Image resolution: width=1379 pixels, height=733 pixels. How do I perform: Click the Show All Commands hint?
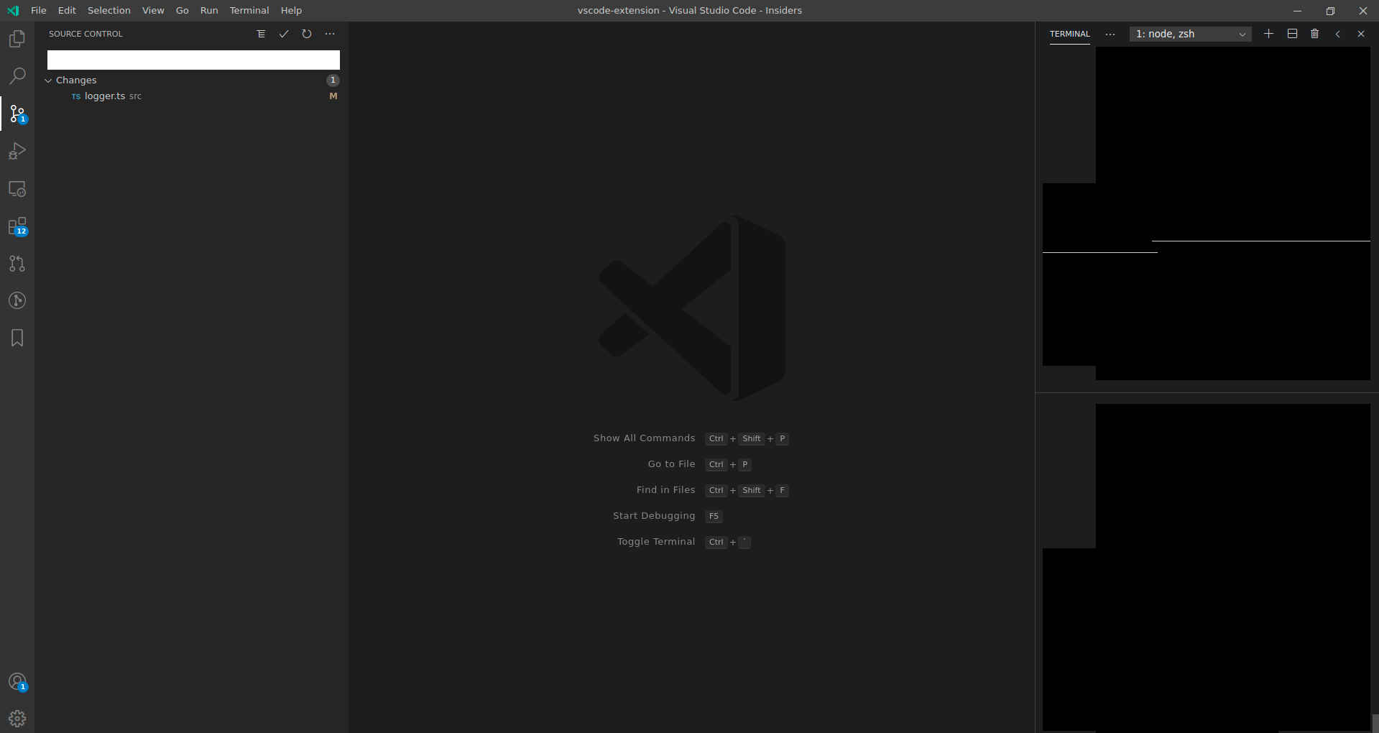pyautogui.click(x=645, y=438)
